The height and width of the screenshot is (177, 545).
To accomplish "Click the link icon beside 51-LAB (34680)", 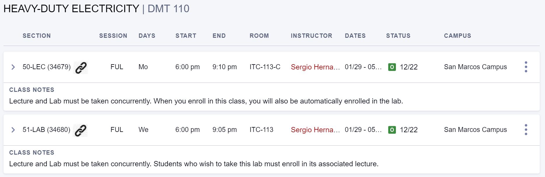I will (81, 130).
